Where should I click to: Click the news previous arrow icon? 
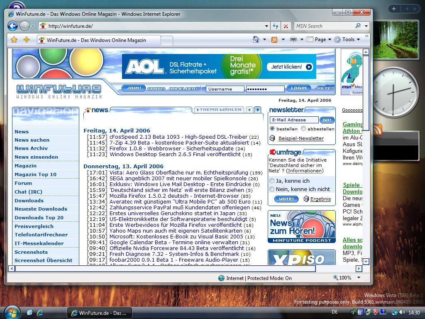249,110
